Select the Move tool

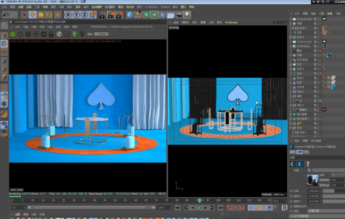pos(33,15)
